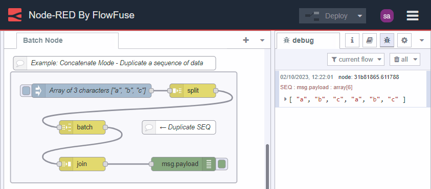Click the Deploy button
The height and width of the screenshot is (189, 431).
point(327,16)
